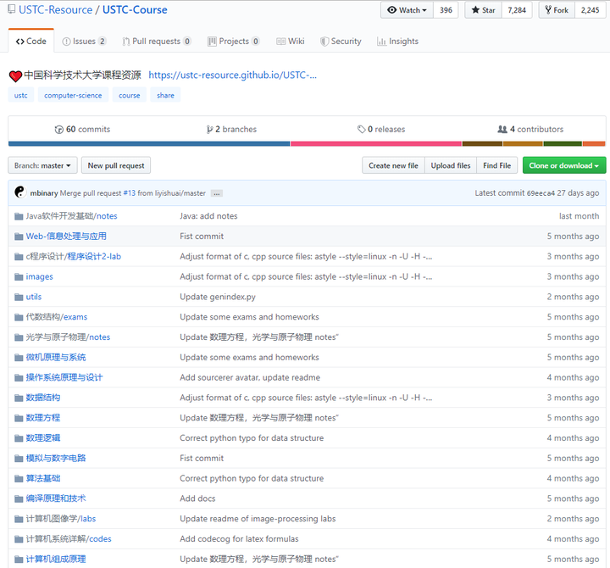Open the 光学与原子物理/notes folder
Viewport: 610px width, 568px height.
coord(68,337)
